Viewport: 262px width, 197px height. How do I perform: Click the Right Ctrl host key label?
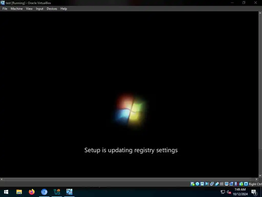pyautogui.click(x=255, y=184)
